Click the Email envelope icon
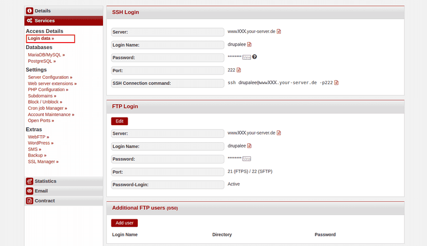The width and height of the screenshot is (427, 246). point(29,191)
